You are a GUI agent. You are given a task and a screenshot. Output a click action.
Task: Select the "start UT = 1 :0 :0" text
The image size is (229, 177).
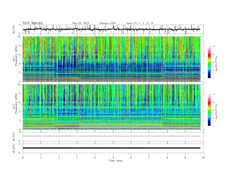click(140, 23)
